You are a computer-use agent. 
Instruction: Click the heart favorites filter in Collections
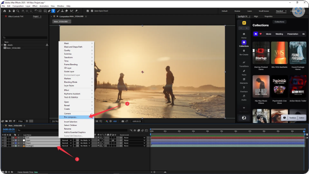coord(260,34)
